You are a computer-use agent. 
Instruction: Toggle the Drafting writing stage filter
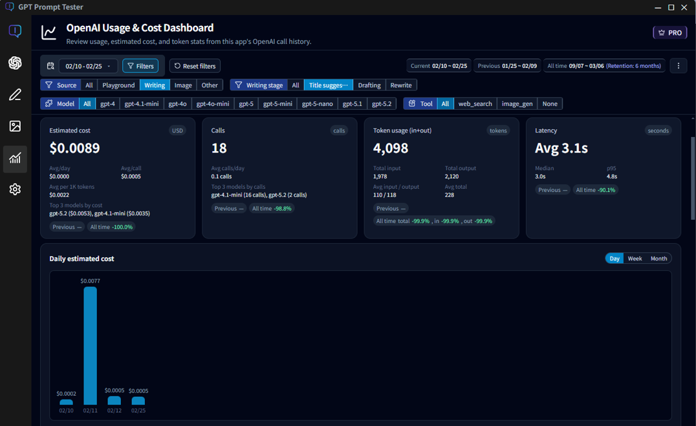coord(369,85)
